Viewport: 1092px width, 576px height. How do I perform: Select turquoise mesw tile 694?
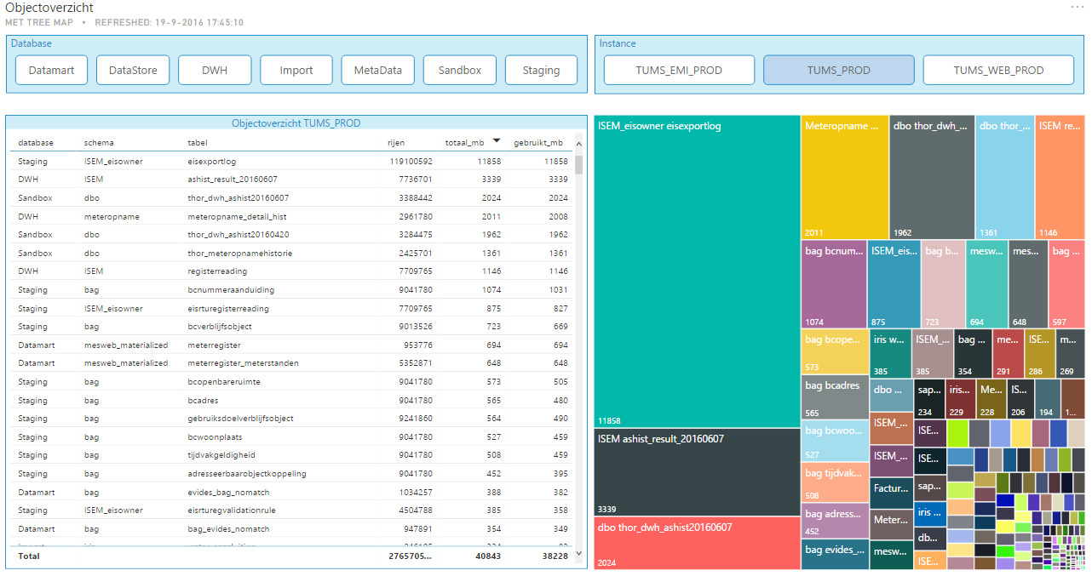click(x=987, y=284)
